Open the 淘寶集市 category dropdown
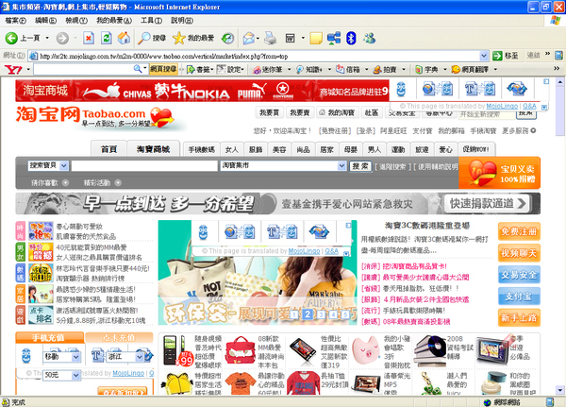The width and height of the screenshot is (566, 407). (x=341, y=166)
